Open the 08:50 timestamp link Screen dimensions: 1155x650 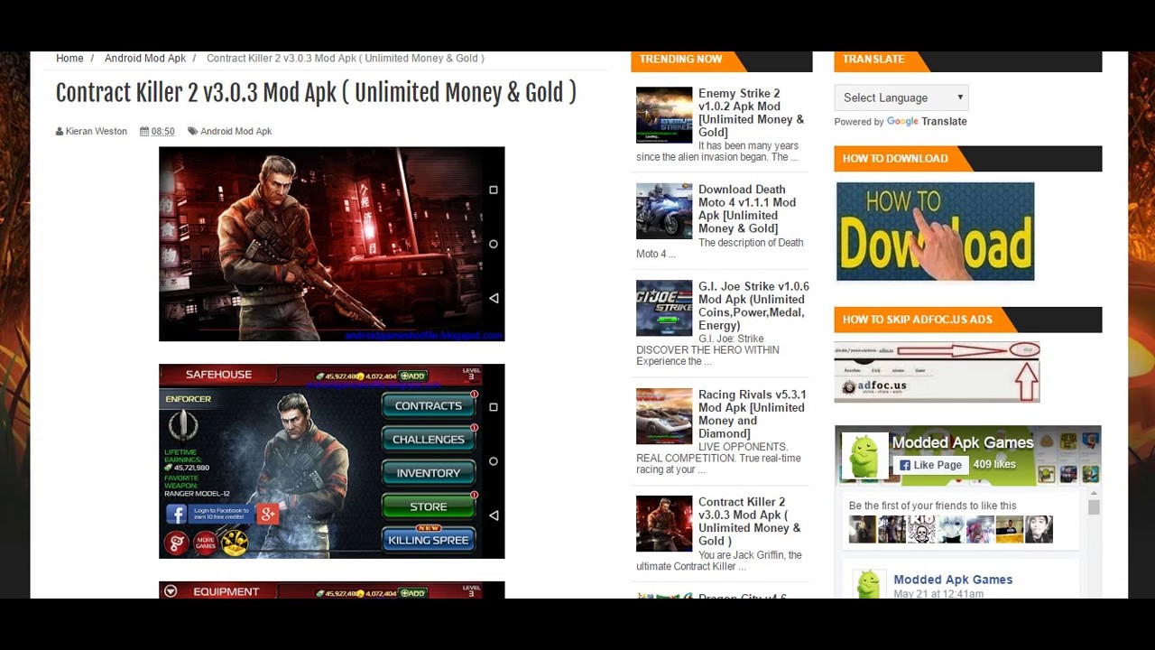click(162, 131)
